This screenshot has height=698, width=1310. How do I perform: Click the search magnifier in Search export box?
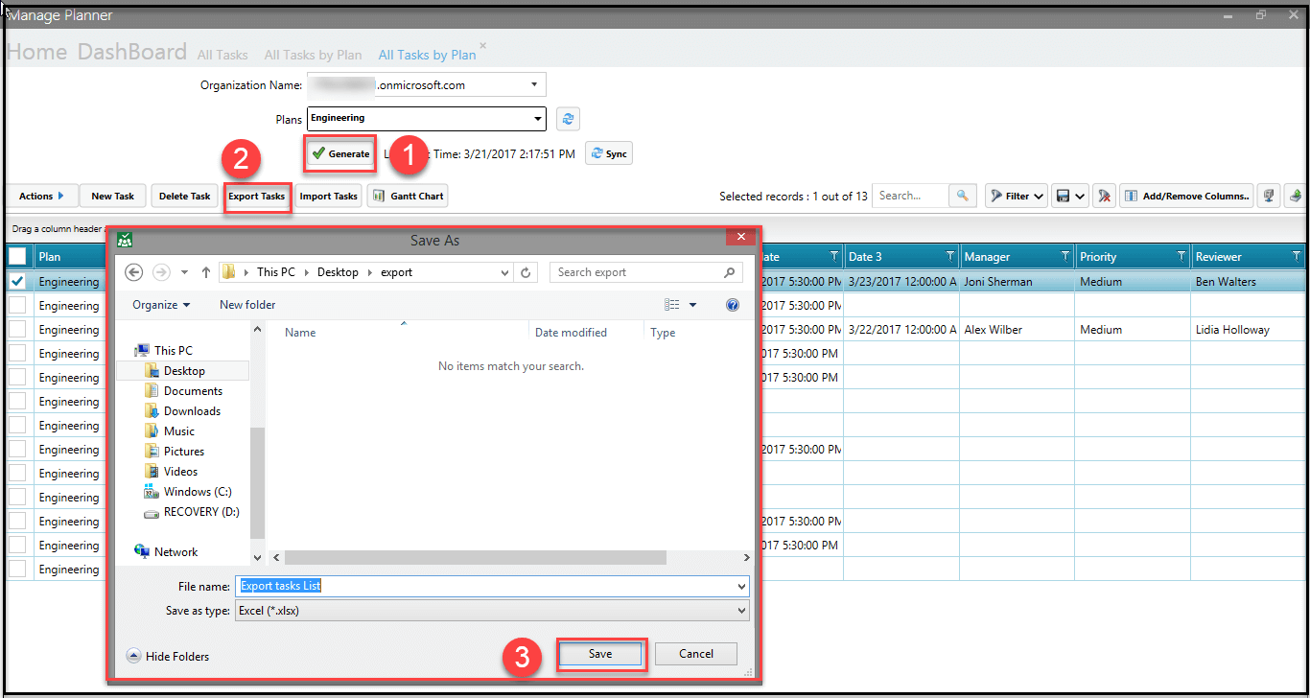click(731, 272)
